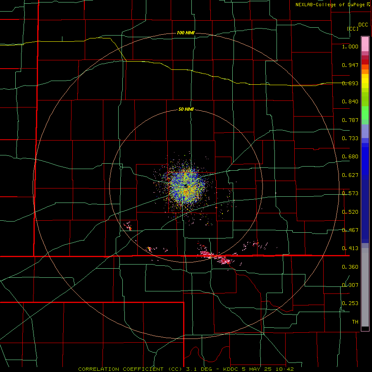
Task: Click the 0.413 color scale value
Action: tap(350, 248)
